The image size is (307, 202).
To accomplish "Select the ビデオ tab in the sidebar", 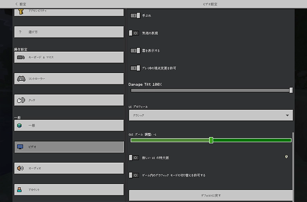I will pyautogui.click(x=69, y=147).
